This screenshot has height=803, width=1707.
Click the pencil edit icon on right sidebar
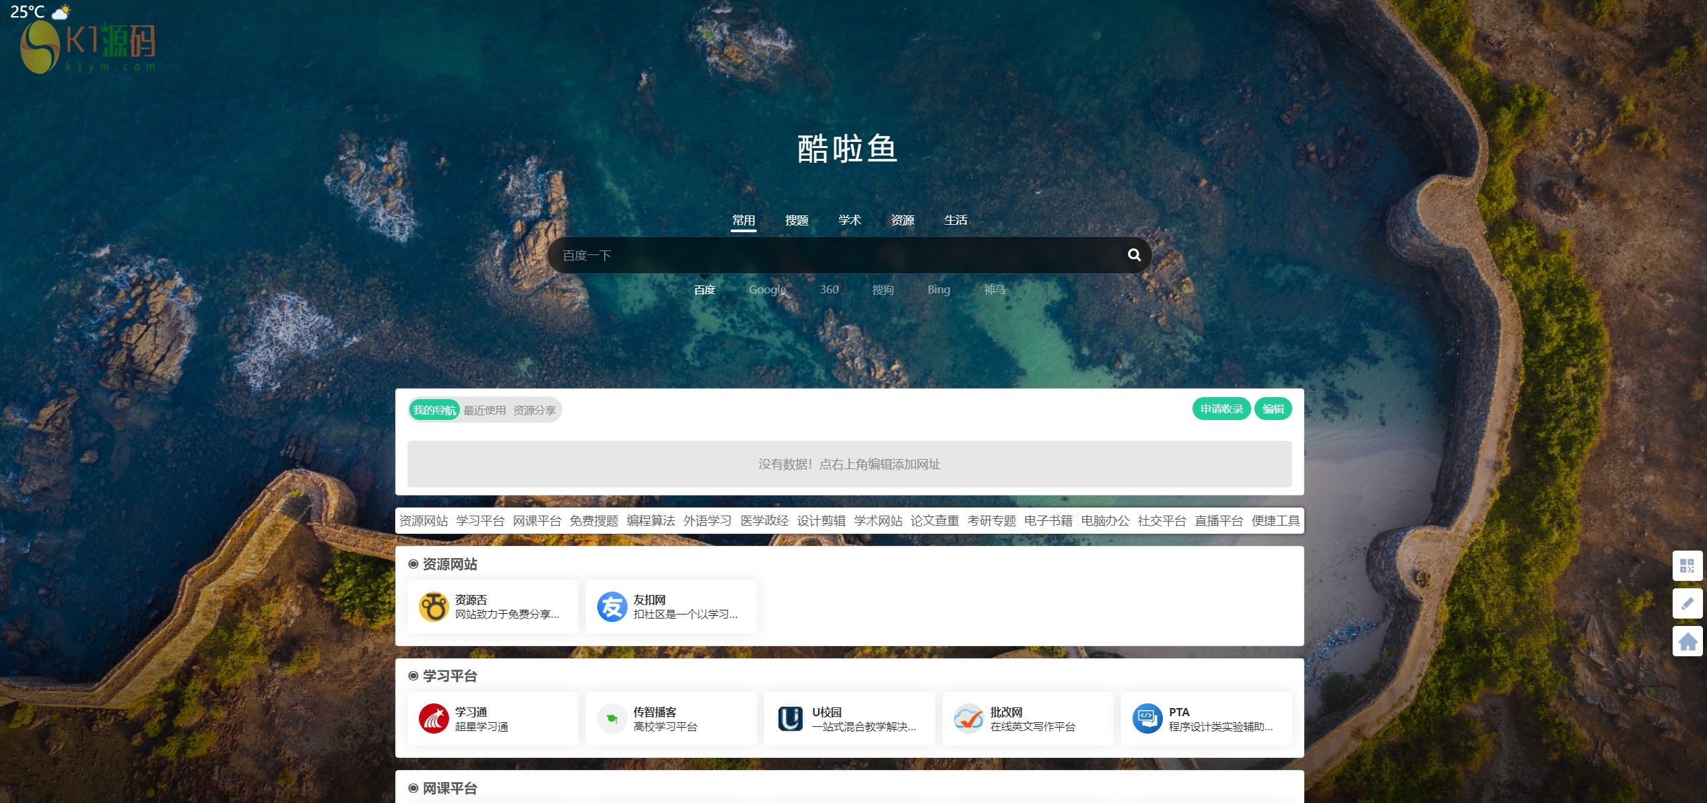1687,604
